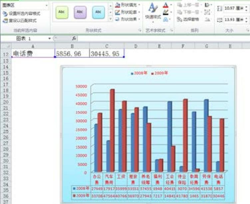Move the shape styles gallery down one row

click(110, 12)
